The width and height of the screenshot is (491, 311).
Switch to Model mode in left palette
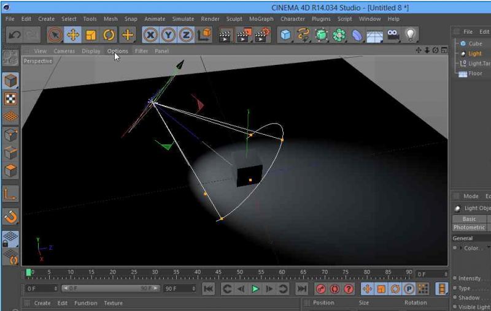pyautogui.click(x=10, y=81)
